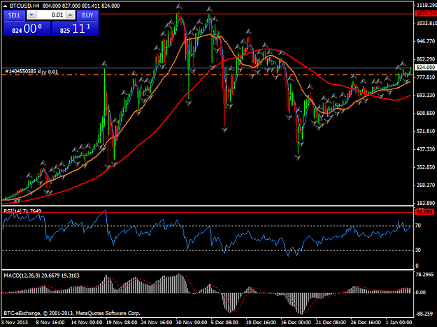Click the MACD 78.2955 scale value
Screen dimensions: 437x327
[424, 275]
